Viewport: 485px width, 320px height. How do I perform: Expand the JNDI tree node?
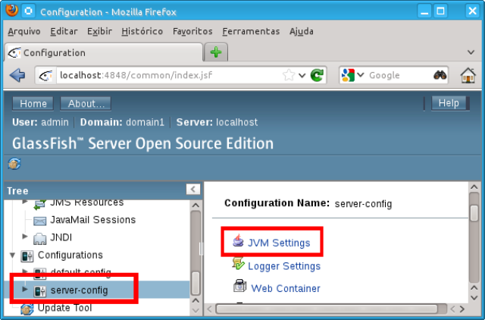[25, 237]
